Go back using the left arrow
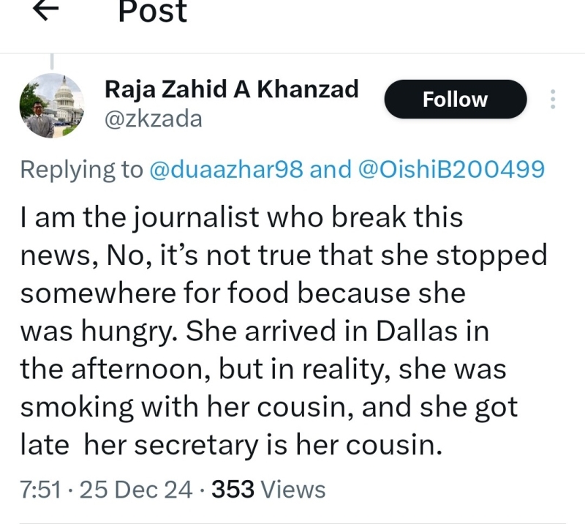585x524 pixels. 45,10
